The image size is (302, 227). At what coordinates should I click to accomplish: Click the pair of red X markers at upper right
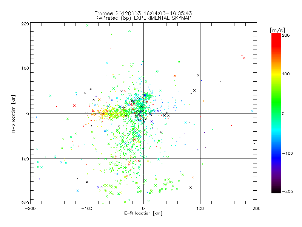point(243,56)
